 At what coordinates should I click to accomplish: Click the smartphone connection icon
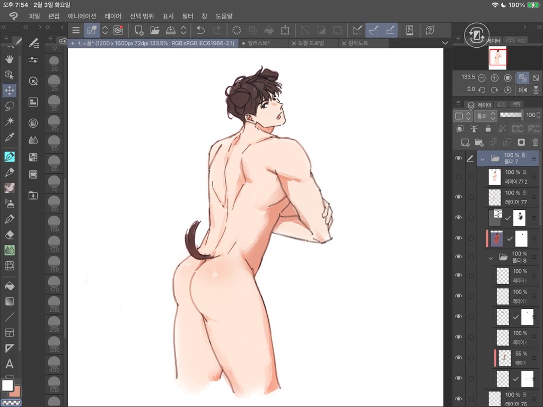(410, 30)
